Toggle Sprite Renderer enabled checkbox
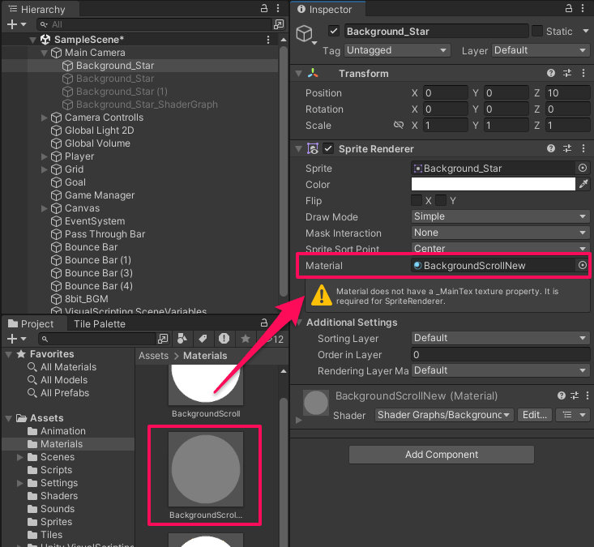This screenshot has width=594, height=547. 328,148
